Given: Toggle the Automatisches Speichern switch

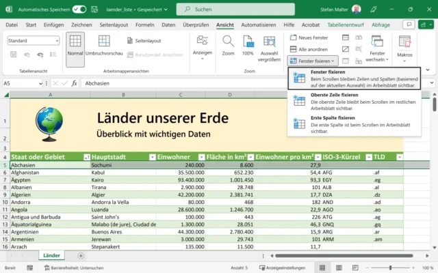Looking at the screenshot, I should (x=79, y=10).
